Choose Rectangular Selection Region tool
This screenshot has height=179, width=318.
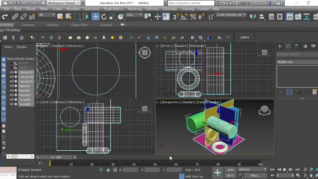(x=77, y=17)
